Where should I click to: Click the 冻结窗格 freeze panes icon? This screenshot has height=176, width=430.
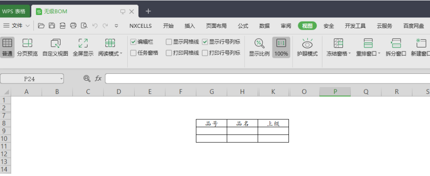point(338,43)
